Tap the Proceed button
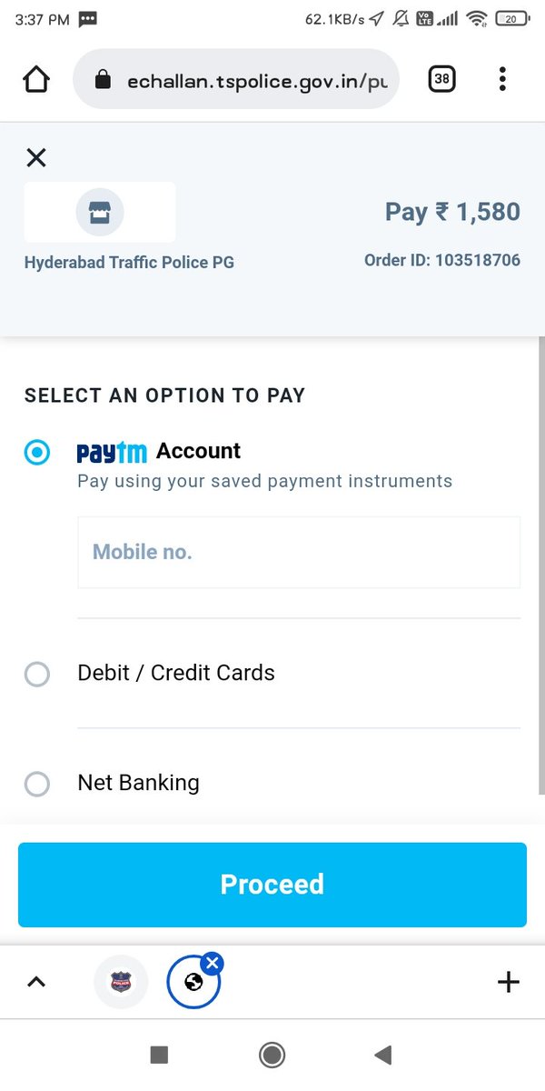Screen dimensions: 545x1091 pyautogui.click(x=272, y=885)
